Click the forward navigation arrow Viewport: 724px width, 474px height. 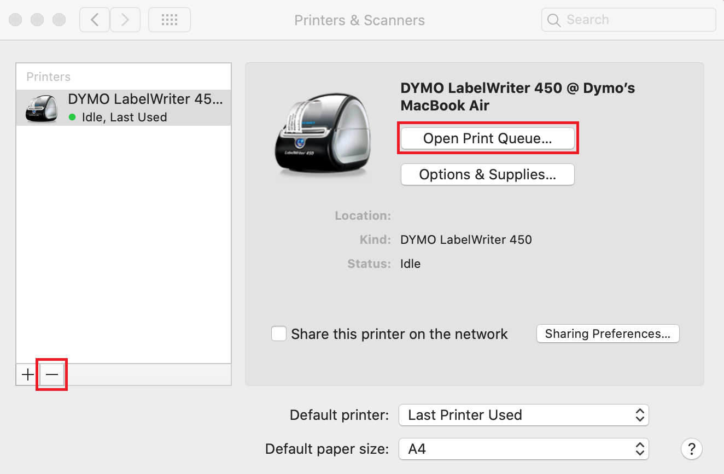click(x=125, y=19)
